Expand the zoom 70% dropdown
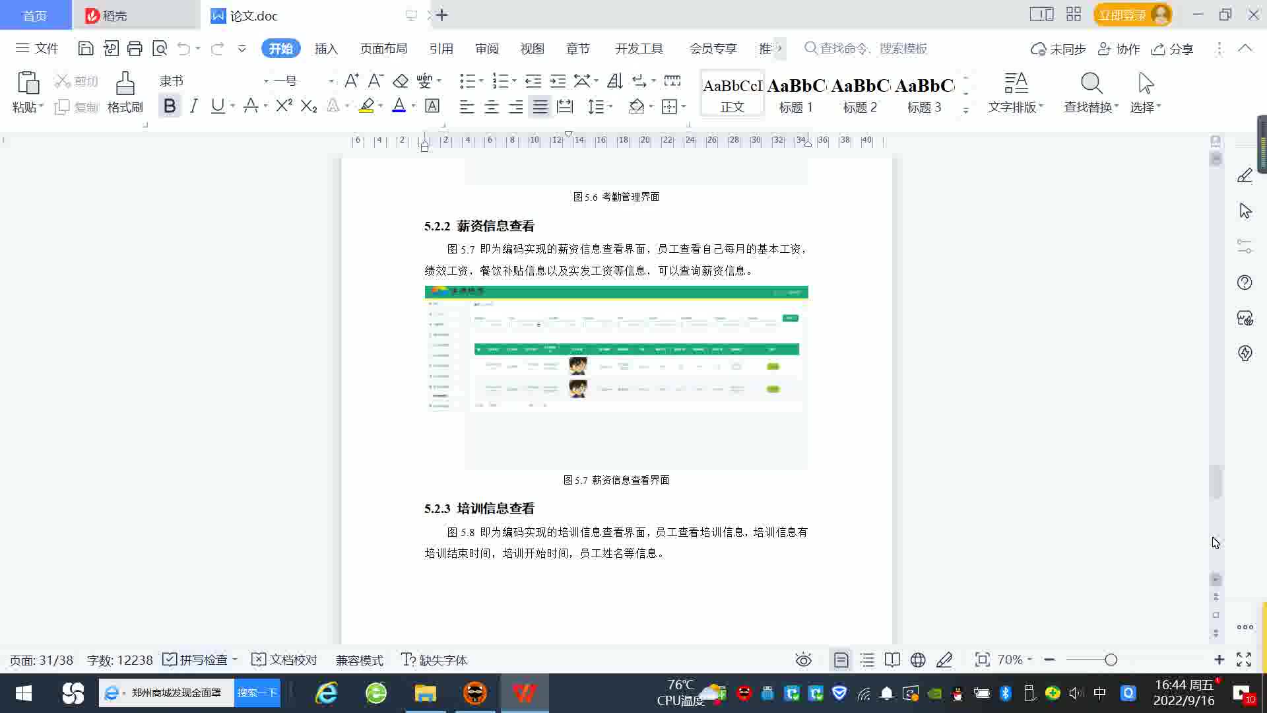1267x713 pixels. coord(1029,660)
